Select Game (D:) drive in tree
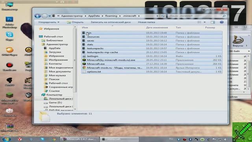The width and height of the screenshot is (252, 142). point(55,103)
